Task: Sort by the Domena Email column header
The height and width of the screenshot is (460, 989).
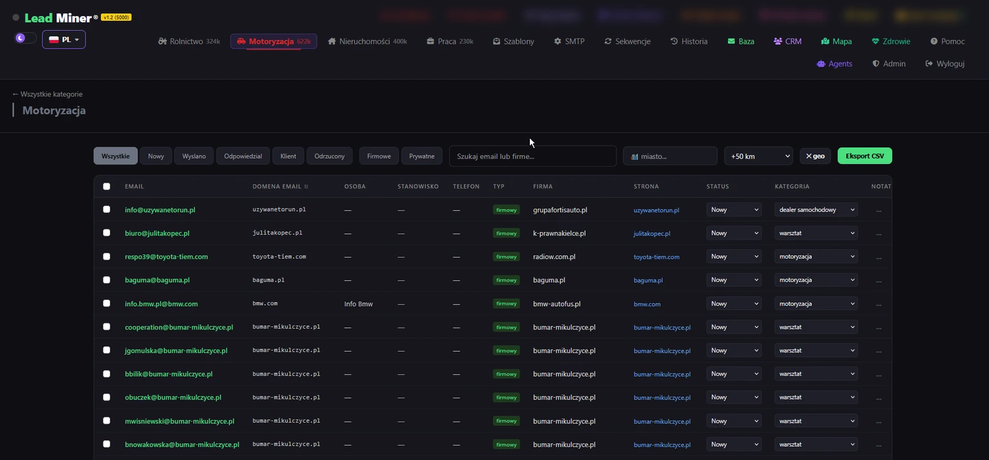Action: coord(280,187)
